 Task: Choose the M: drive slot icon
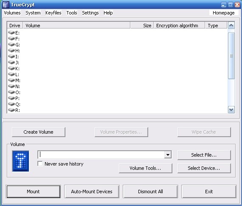tap(11, 80)
